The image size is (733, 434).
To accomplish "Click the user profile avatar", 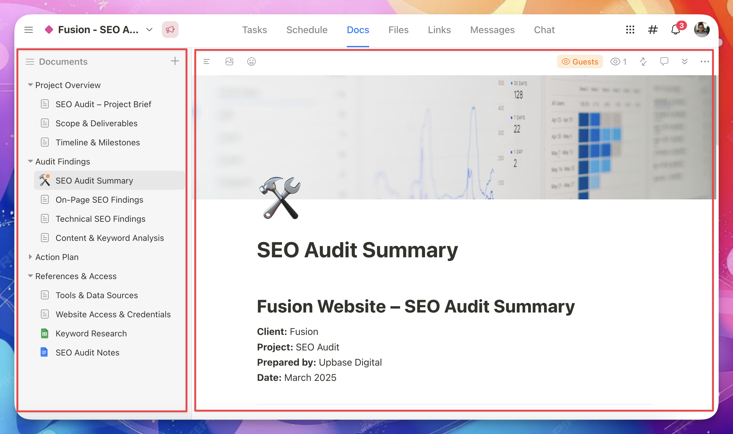I will (x=701, y=30).
